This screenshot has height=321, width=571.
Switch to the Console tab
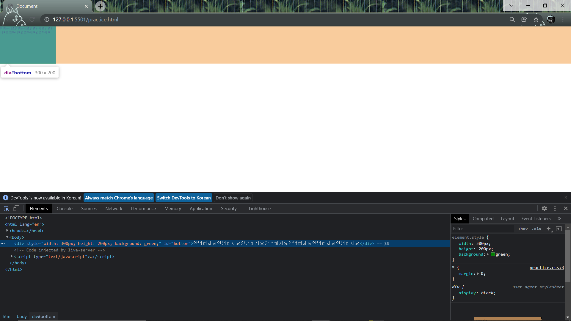[65, 209]
